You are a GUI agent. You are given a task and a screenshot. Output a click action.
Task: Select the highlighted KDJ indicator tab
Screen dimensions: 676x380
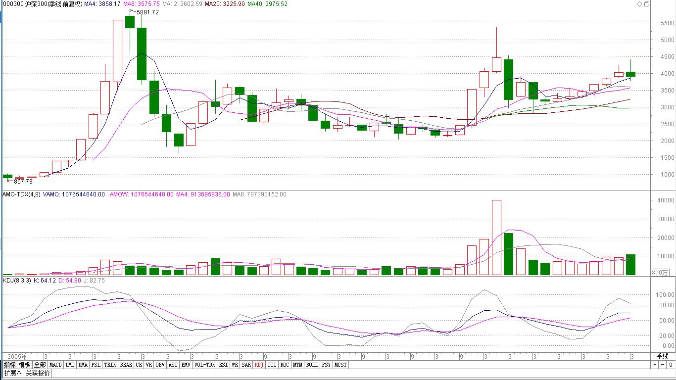coord(259,365)
